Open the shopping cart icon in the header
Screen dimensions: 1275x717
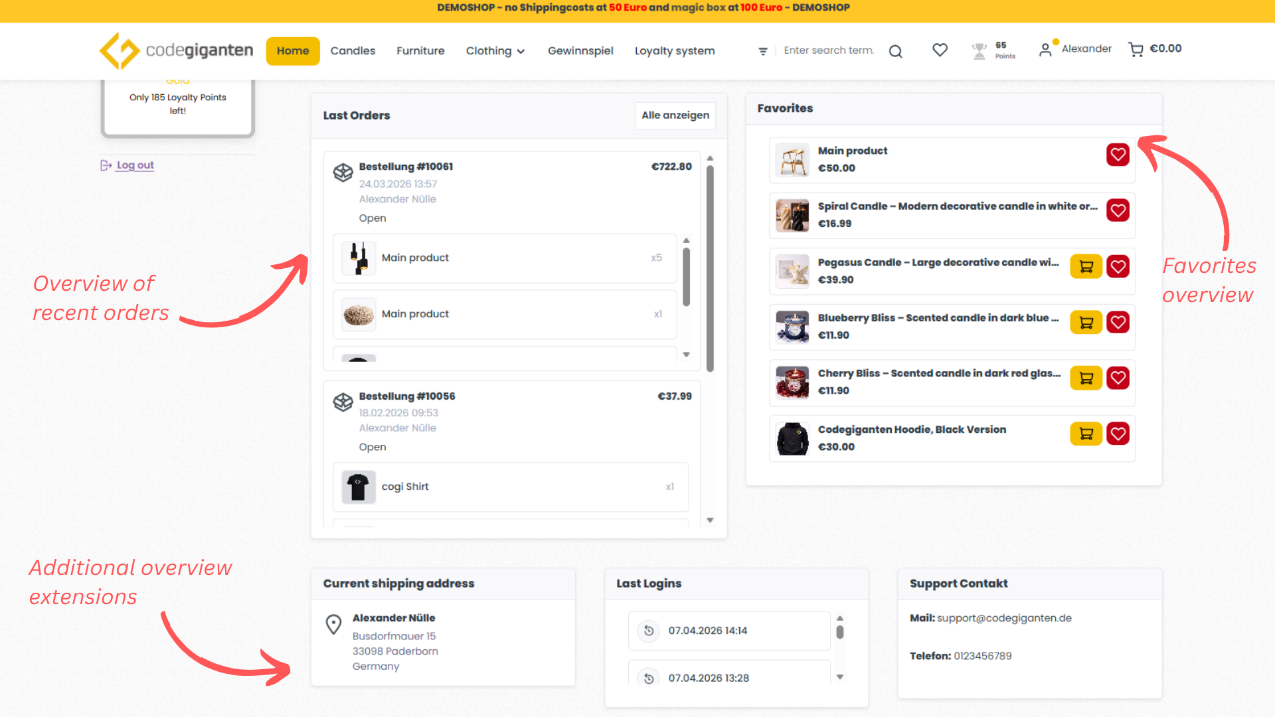tap(1134, 49)
